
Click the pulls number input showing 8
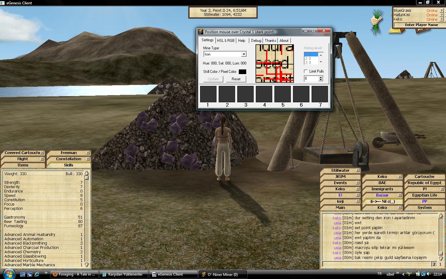(311, 79)
